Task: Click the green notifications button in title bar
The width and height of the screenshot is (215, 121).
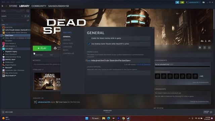Action: (182, 2)
